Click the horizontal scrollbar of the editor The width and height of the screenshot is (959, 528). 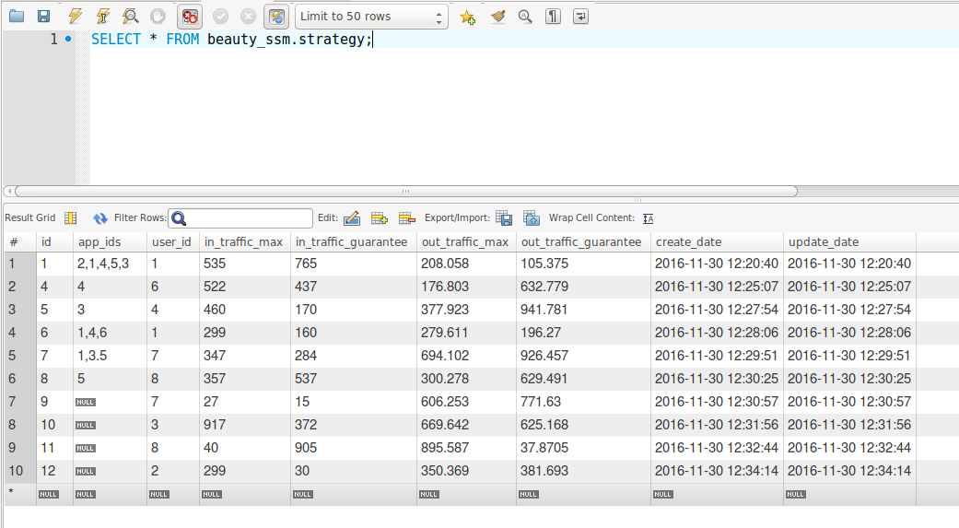406,191
